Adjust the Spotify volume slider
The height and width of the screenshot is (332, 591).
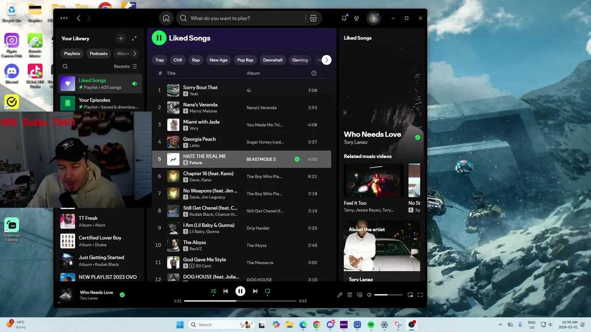click(388, 295)
